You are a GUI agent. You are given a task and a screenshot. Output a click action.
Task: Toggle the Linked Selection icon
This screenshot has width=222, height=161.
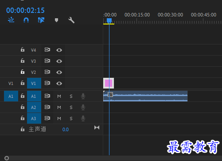(x=41, y=20)
